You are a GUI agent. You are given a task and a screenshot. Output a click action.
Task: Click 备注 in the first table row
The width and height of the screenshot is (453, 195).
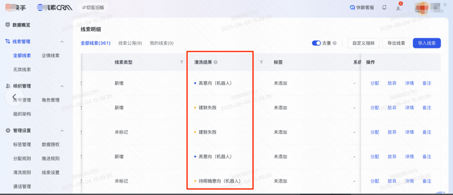pos(427,83)
